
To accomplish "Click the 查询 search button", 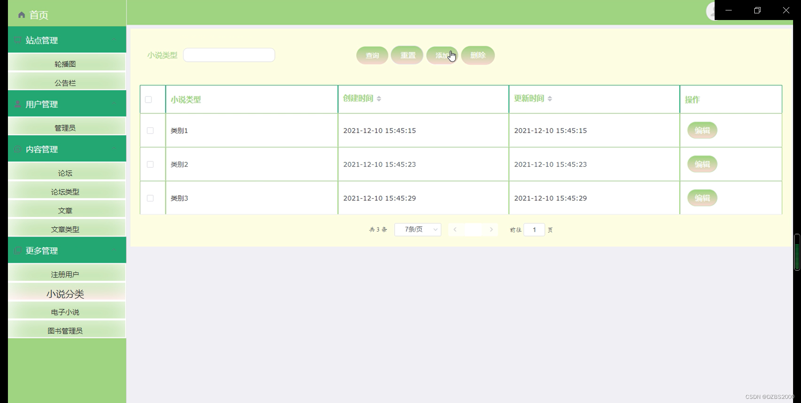I will tap(372, 55).
